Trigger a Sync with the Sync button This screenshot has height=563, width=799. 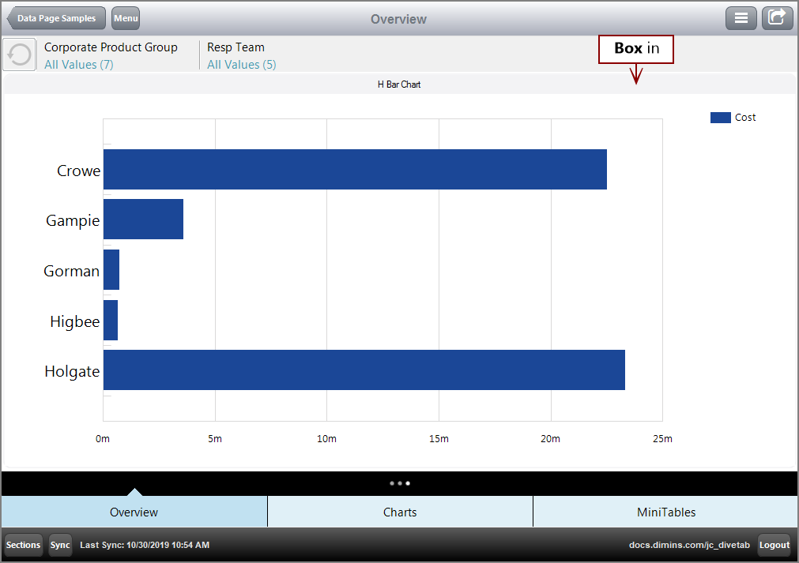60,545
